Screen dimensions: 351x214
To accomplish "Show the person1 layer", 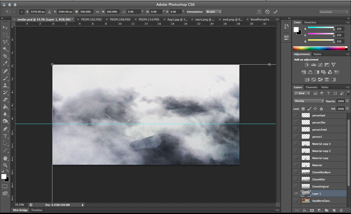I will [296, 137].
